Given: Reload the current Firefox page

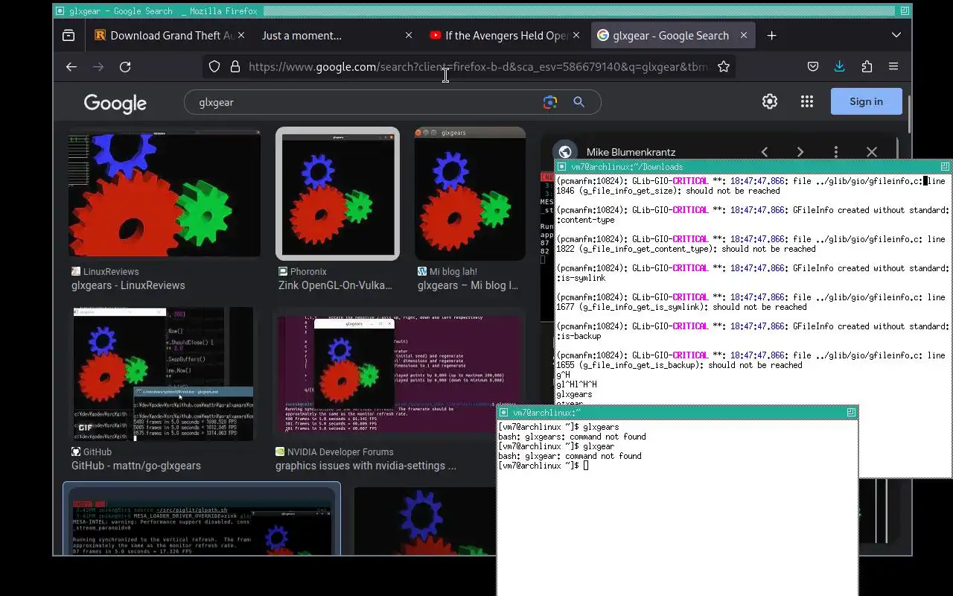Looking at the screenshot, I should 125,66.
